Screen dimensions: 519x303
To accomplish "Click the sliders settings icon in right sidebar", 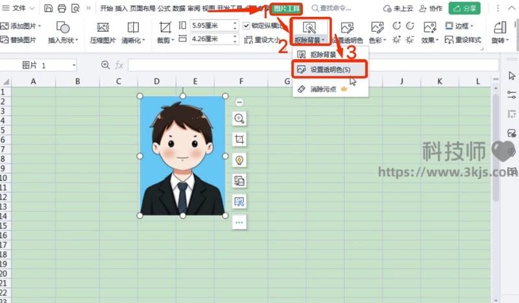I will pyautogui.click(x=512, y=95).
